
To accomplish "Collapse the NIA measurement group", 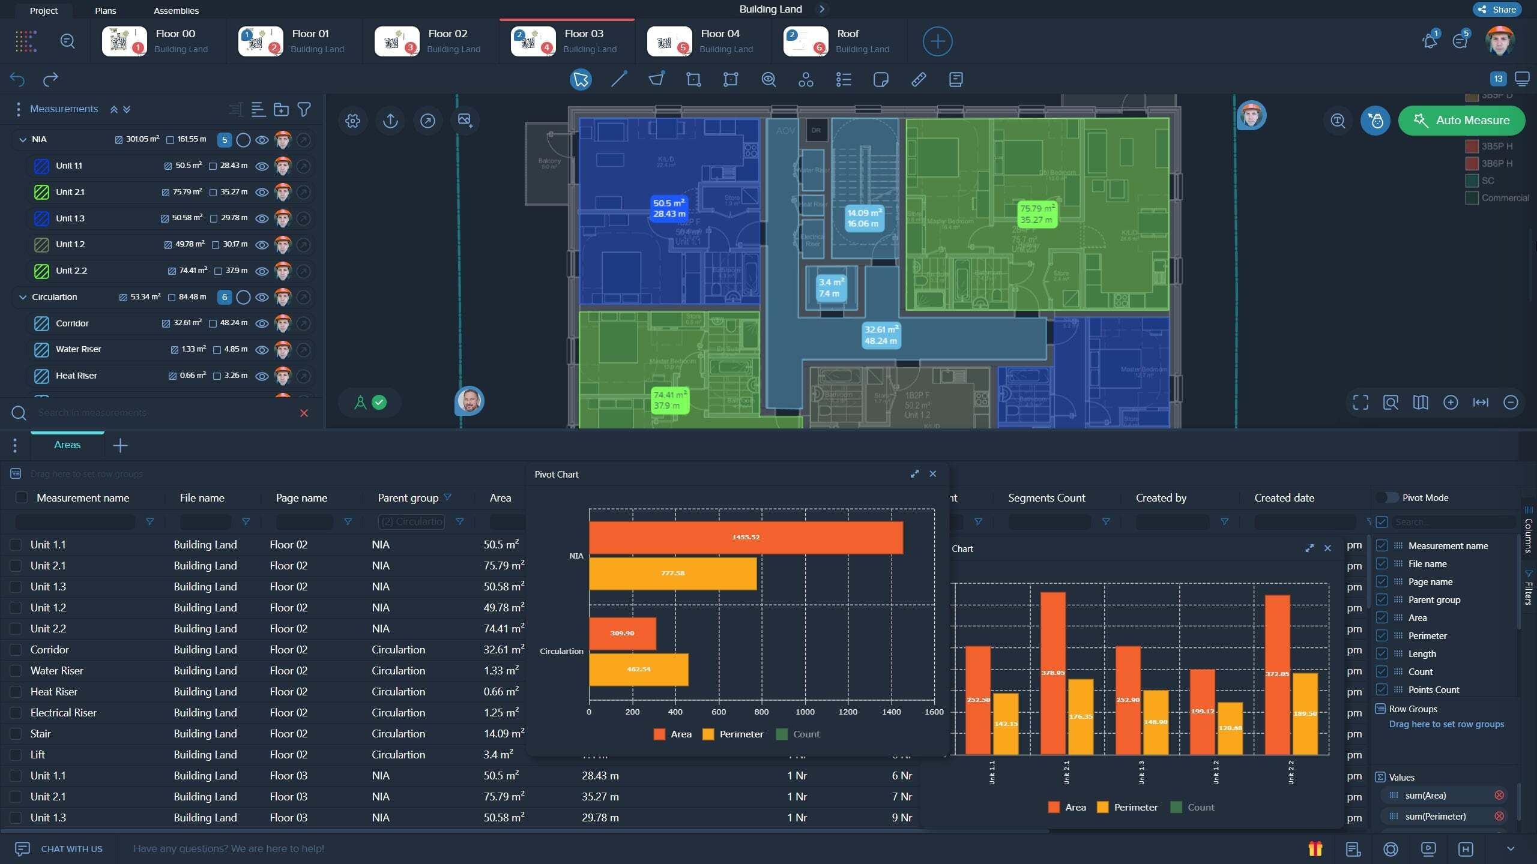I will (x=23, y=139).
